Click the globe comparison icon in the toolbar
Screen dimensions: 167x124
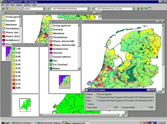(x=138, y=9)
